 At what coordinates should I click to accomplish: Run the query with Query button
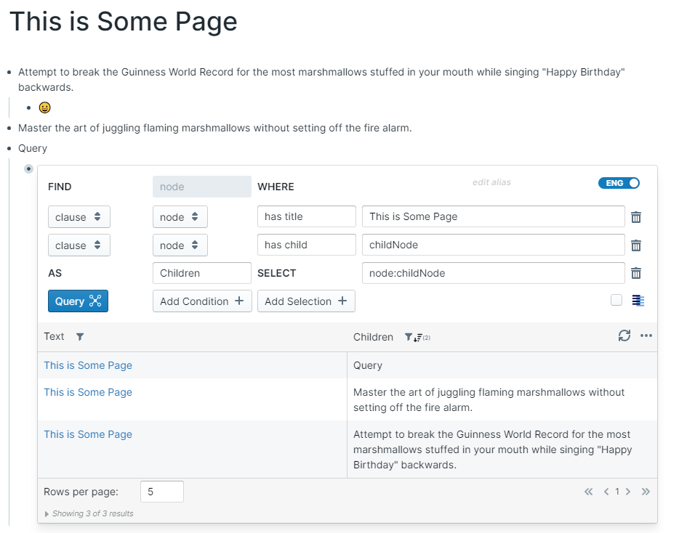pyautogui.click(x=78, y=301)
